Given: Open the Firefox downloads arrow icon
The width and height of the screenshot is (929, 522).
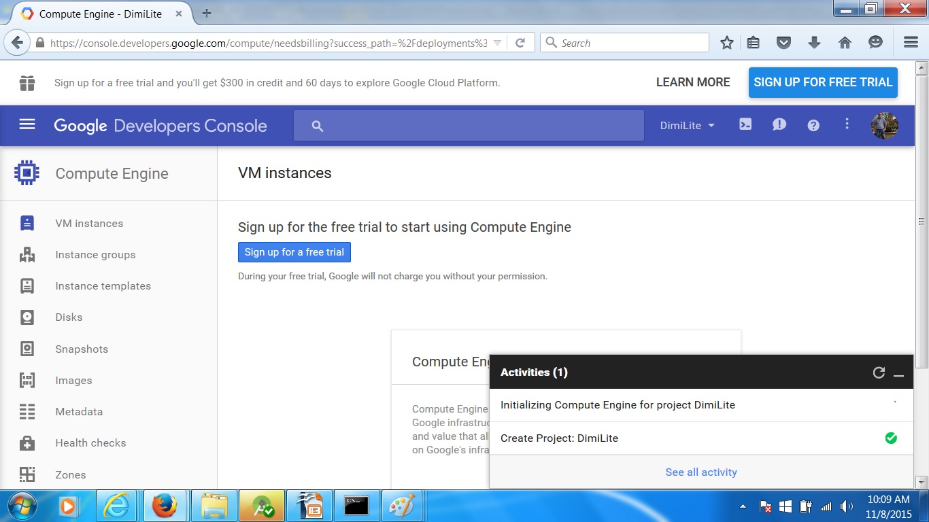Looking at the screenshot, I should pos(814,43).
